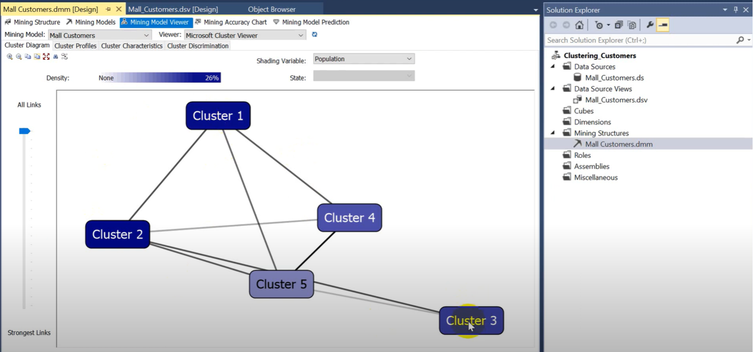This screenshot has height=352, width=753.
Task: Click the All Links slider handle
Action: coord(25,131)
